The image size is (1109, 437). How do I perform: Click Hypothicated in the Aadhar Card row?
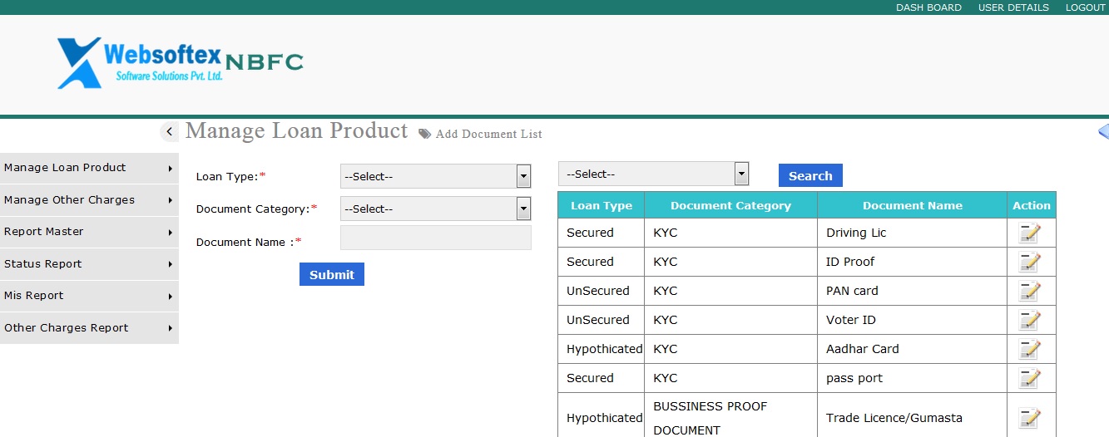[x=604, y=349]
